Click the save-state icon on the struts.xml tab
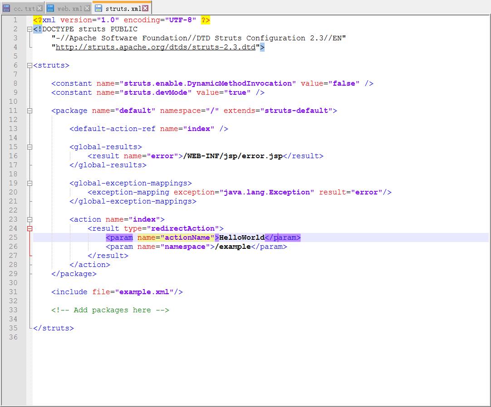Viewport: 491px width, 407px height. [98, 9]
